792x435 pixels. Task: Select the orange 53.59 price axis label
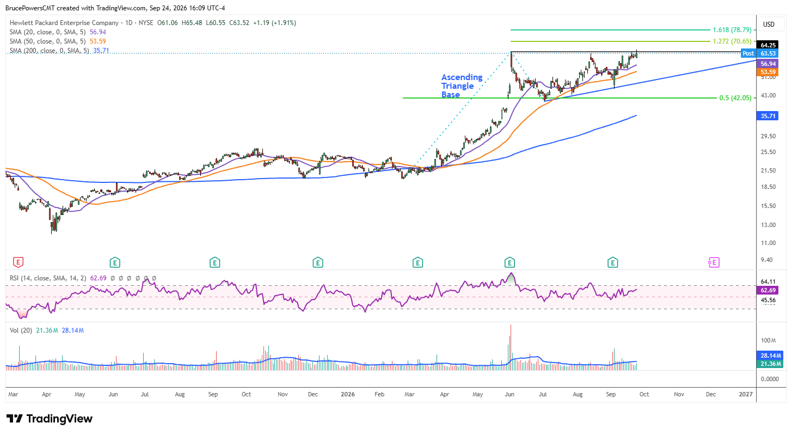(x=768, y=72)
